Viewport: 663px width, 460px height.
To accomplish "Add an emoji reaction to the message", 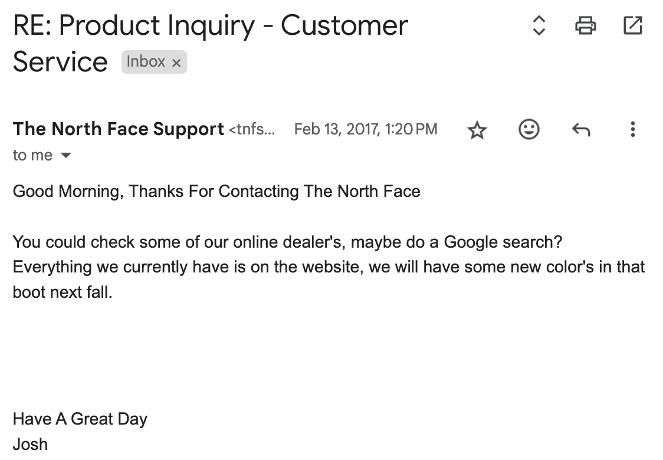I will pyautogui.click(x=529, y=129).
